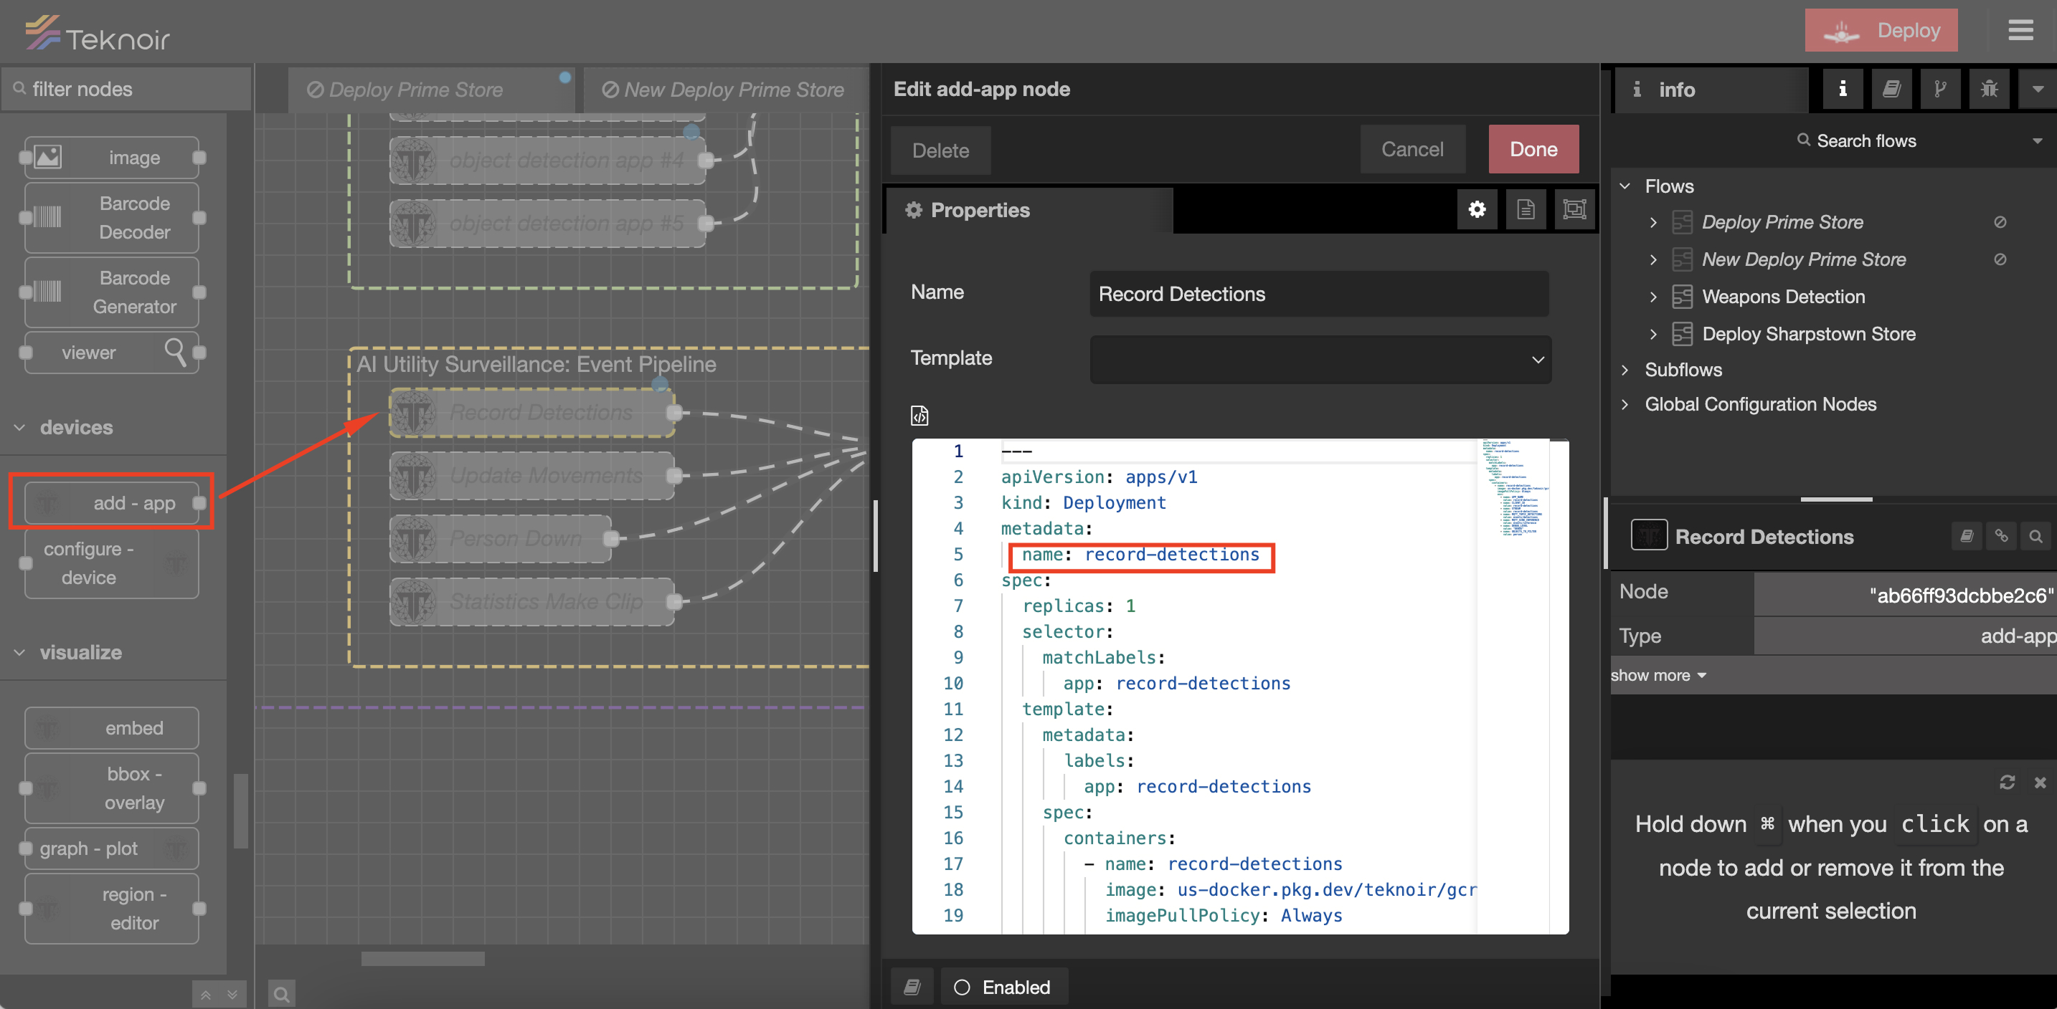This screenshot has width=2057, height=1009.
Task: Click the workspace search magnifier icon
Action: pos(281,994)
